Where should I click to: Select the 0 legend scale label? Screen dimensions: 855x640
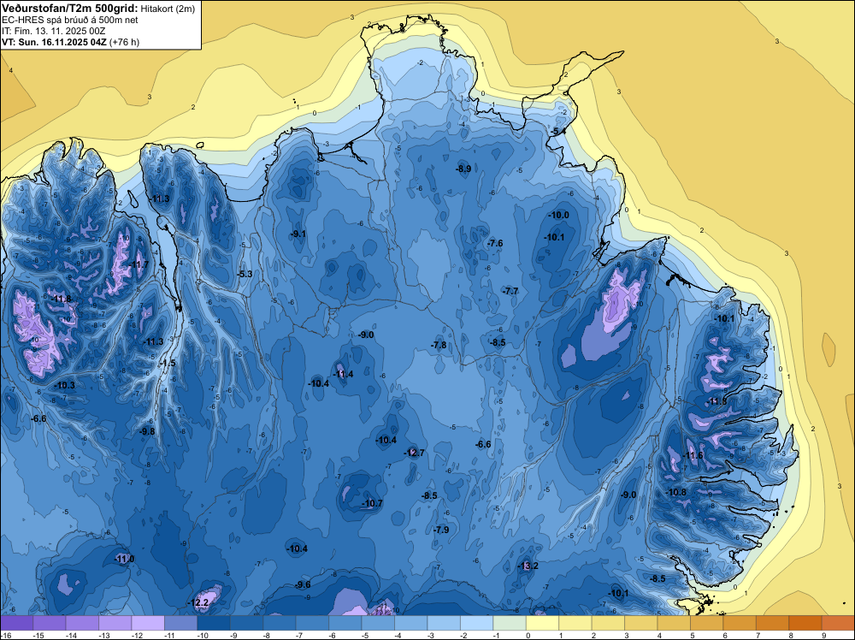[528, 635]
